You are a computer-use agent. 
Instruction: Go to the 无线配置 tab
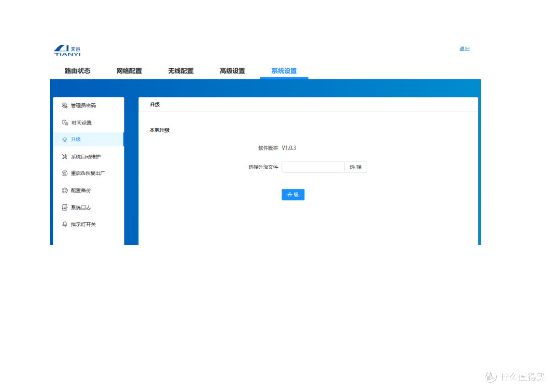click(x=181, y=71)
